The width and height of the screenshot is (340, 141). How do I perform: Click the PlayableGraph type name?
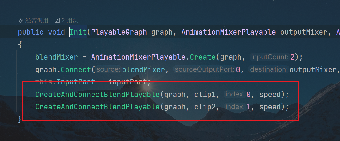119,32
